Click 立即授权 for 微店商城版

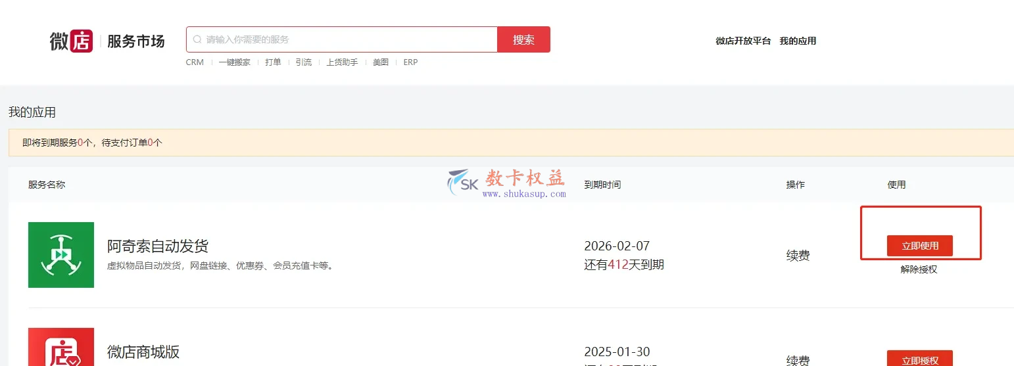coord(920,358)
